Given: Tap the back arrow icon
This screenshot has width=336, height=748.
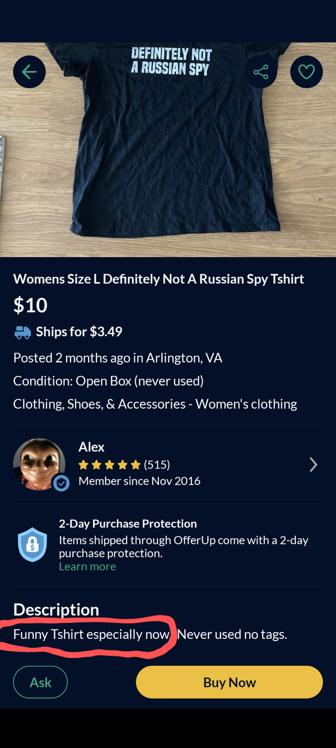Looking at the screenshot, I should coord(29,72).
